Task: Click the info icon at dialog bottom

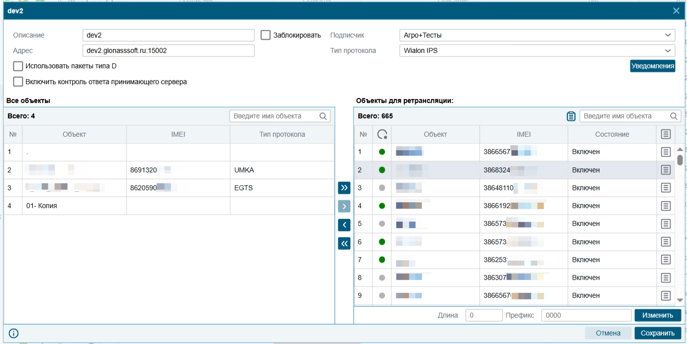Action: click(13, 333)
